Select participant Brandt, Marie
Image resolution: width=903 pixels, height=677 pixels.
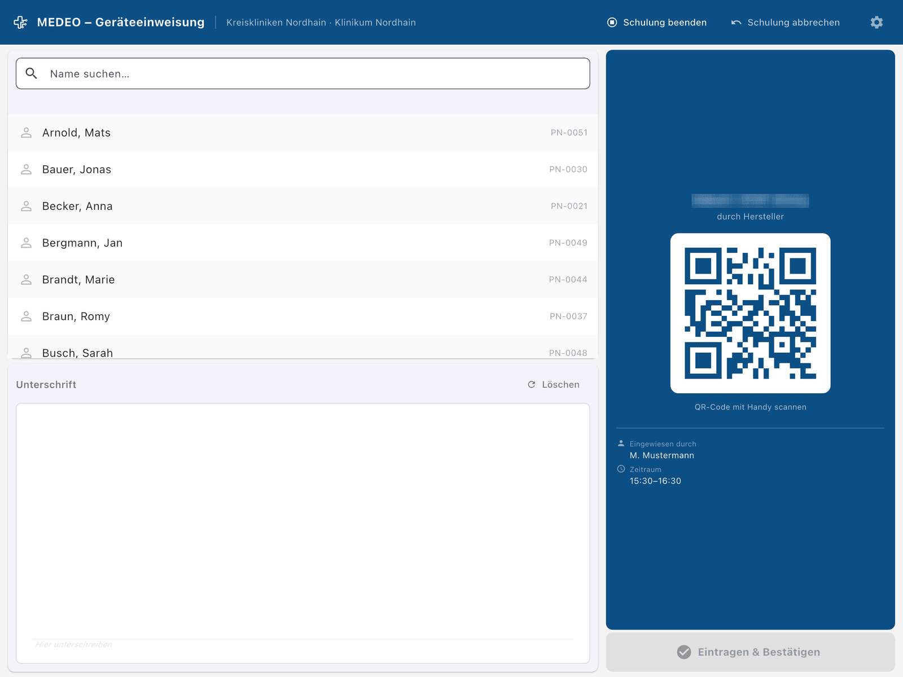coord(303,279)
